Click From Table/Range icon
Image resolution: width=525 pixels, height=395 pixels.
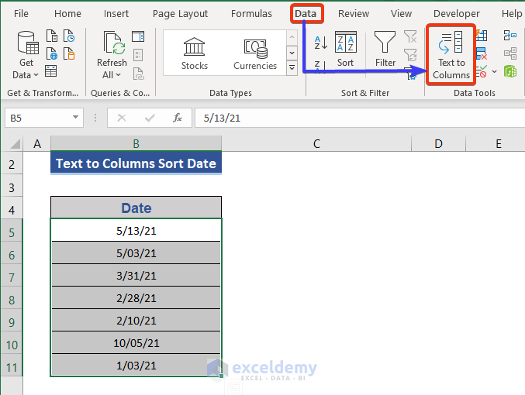pyautogui.click(x=51, y=71)
